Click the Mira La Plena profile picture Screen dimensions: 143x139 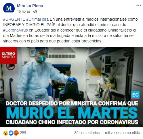click(x=9, y=8)
